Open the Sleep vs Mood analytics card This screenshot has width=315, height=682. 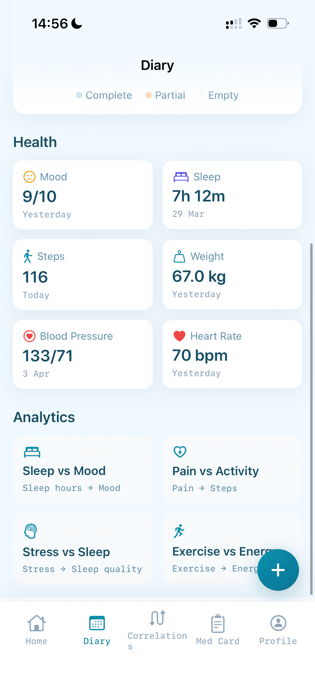(x=83, y=470)
